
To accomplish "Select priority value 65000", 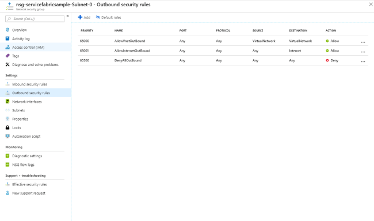I will 85,41.
